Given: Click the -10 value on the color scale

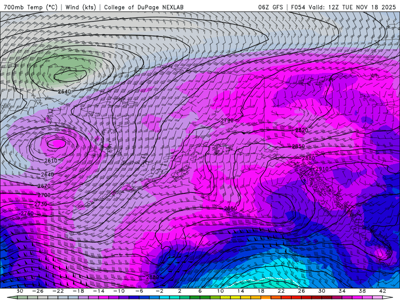Looking at the screenshot, I should coord(119,291).
